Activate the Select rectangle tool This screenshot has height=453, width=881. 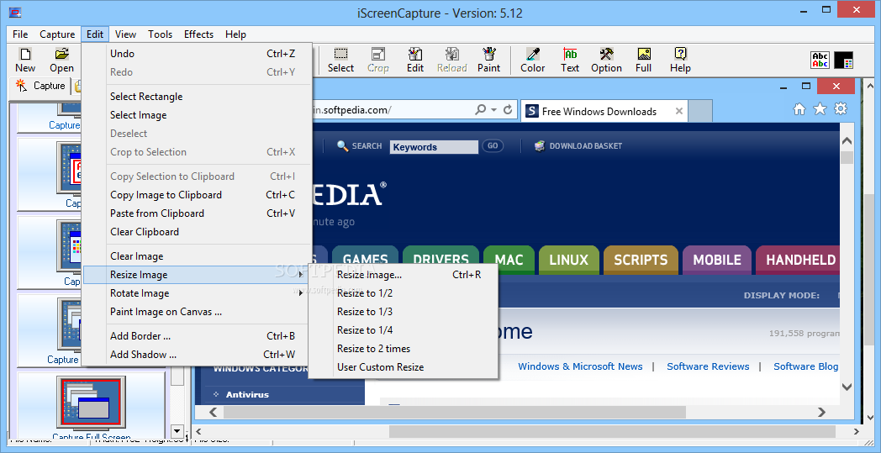point(340,61)
